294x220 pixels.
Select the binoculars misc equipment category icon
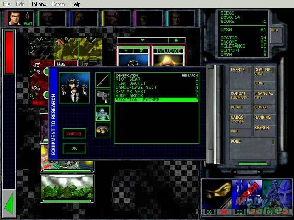tap(103, 130)
